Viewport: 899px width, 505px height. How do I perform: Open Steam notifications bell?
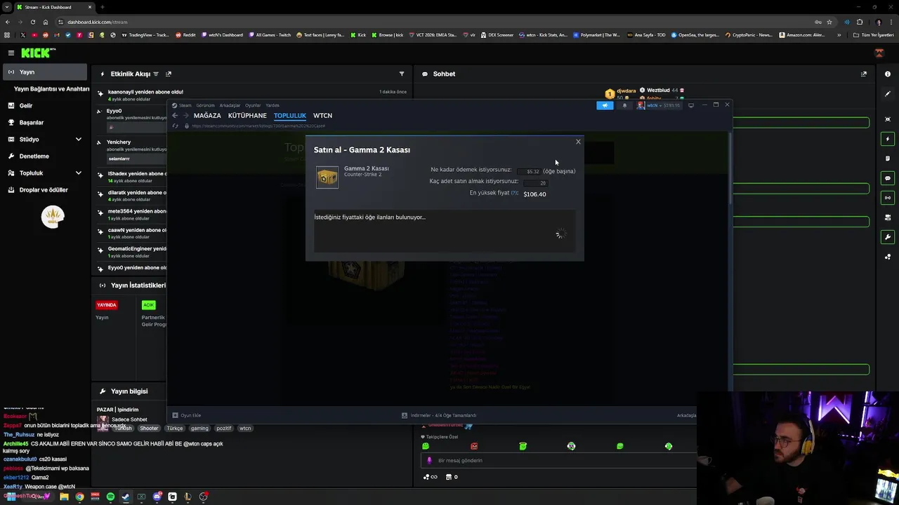pyautogui.click(x=624, y=105)
